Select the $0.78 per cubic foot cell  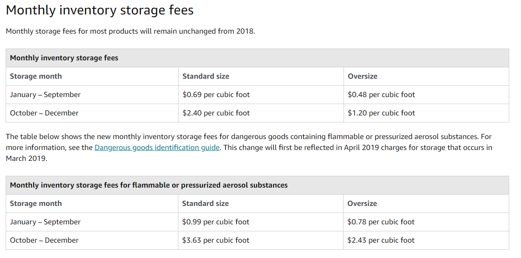pyautogui.click(x=426, y=222)
